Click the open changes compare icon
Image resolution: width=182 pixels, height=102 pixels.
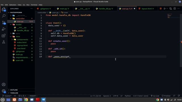171,8
